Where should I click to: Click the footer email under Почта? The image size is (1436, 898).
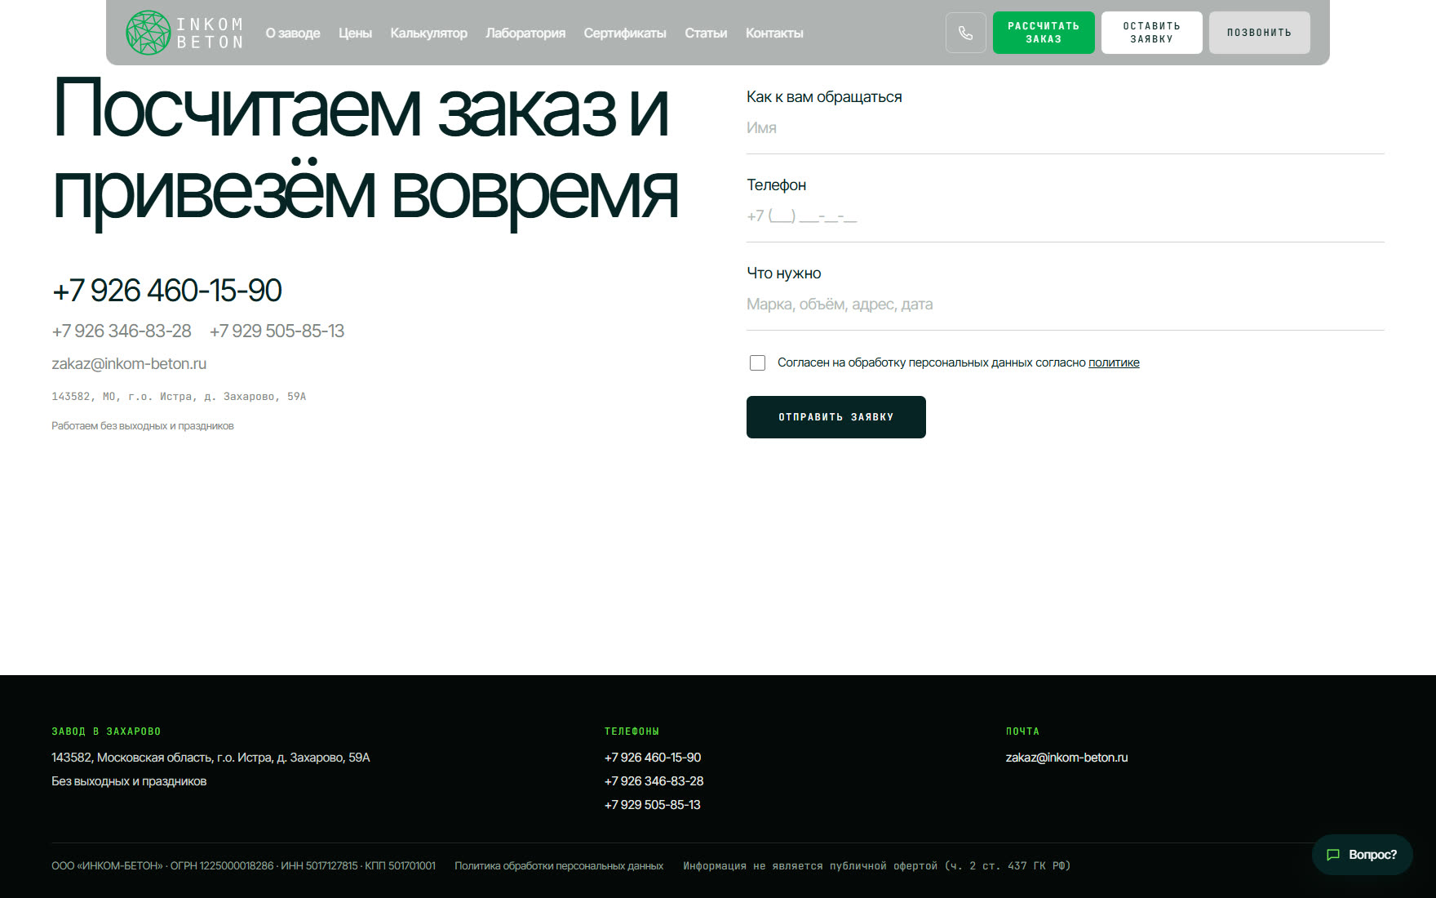[1066, 758]
